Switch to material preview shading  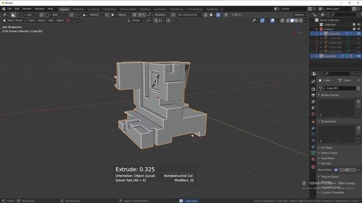tap(296, 20)
